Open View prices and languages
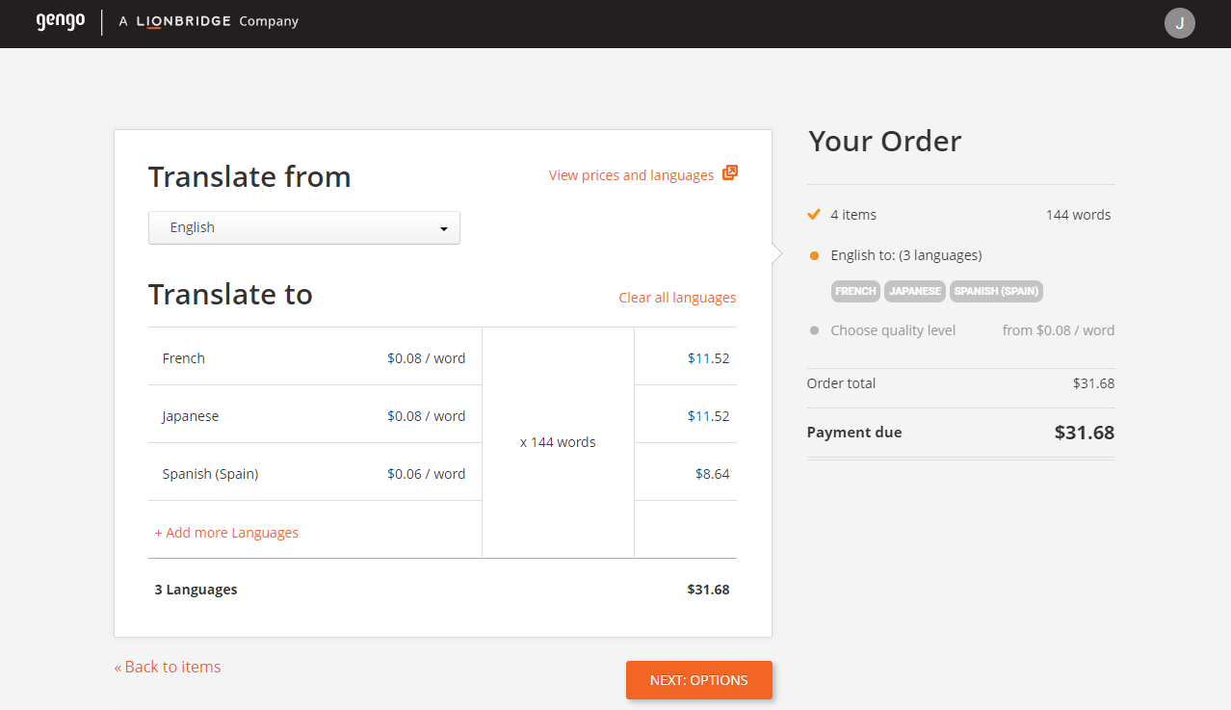 click(631, 174)
